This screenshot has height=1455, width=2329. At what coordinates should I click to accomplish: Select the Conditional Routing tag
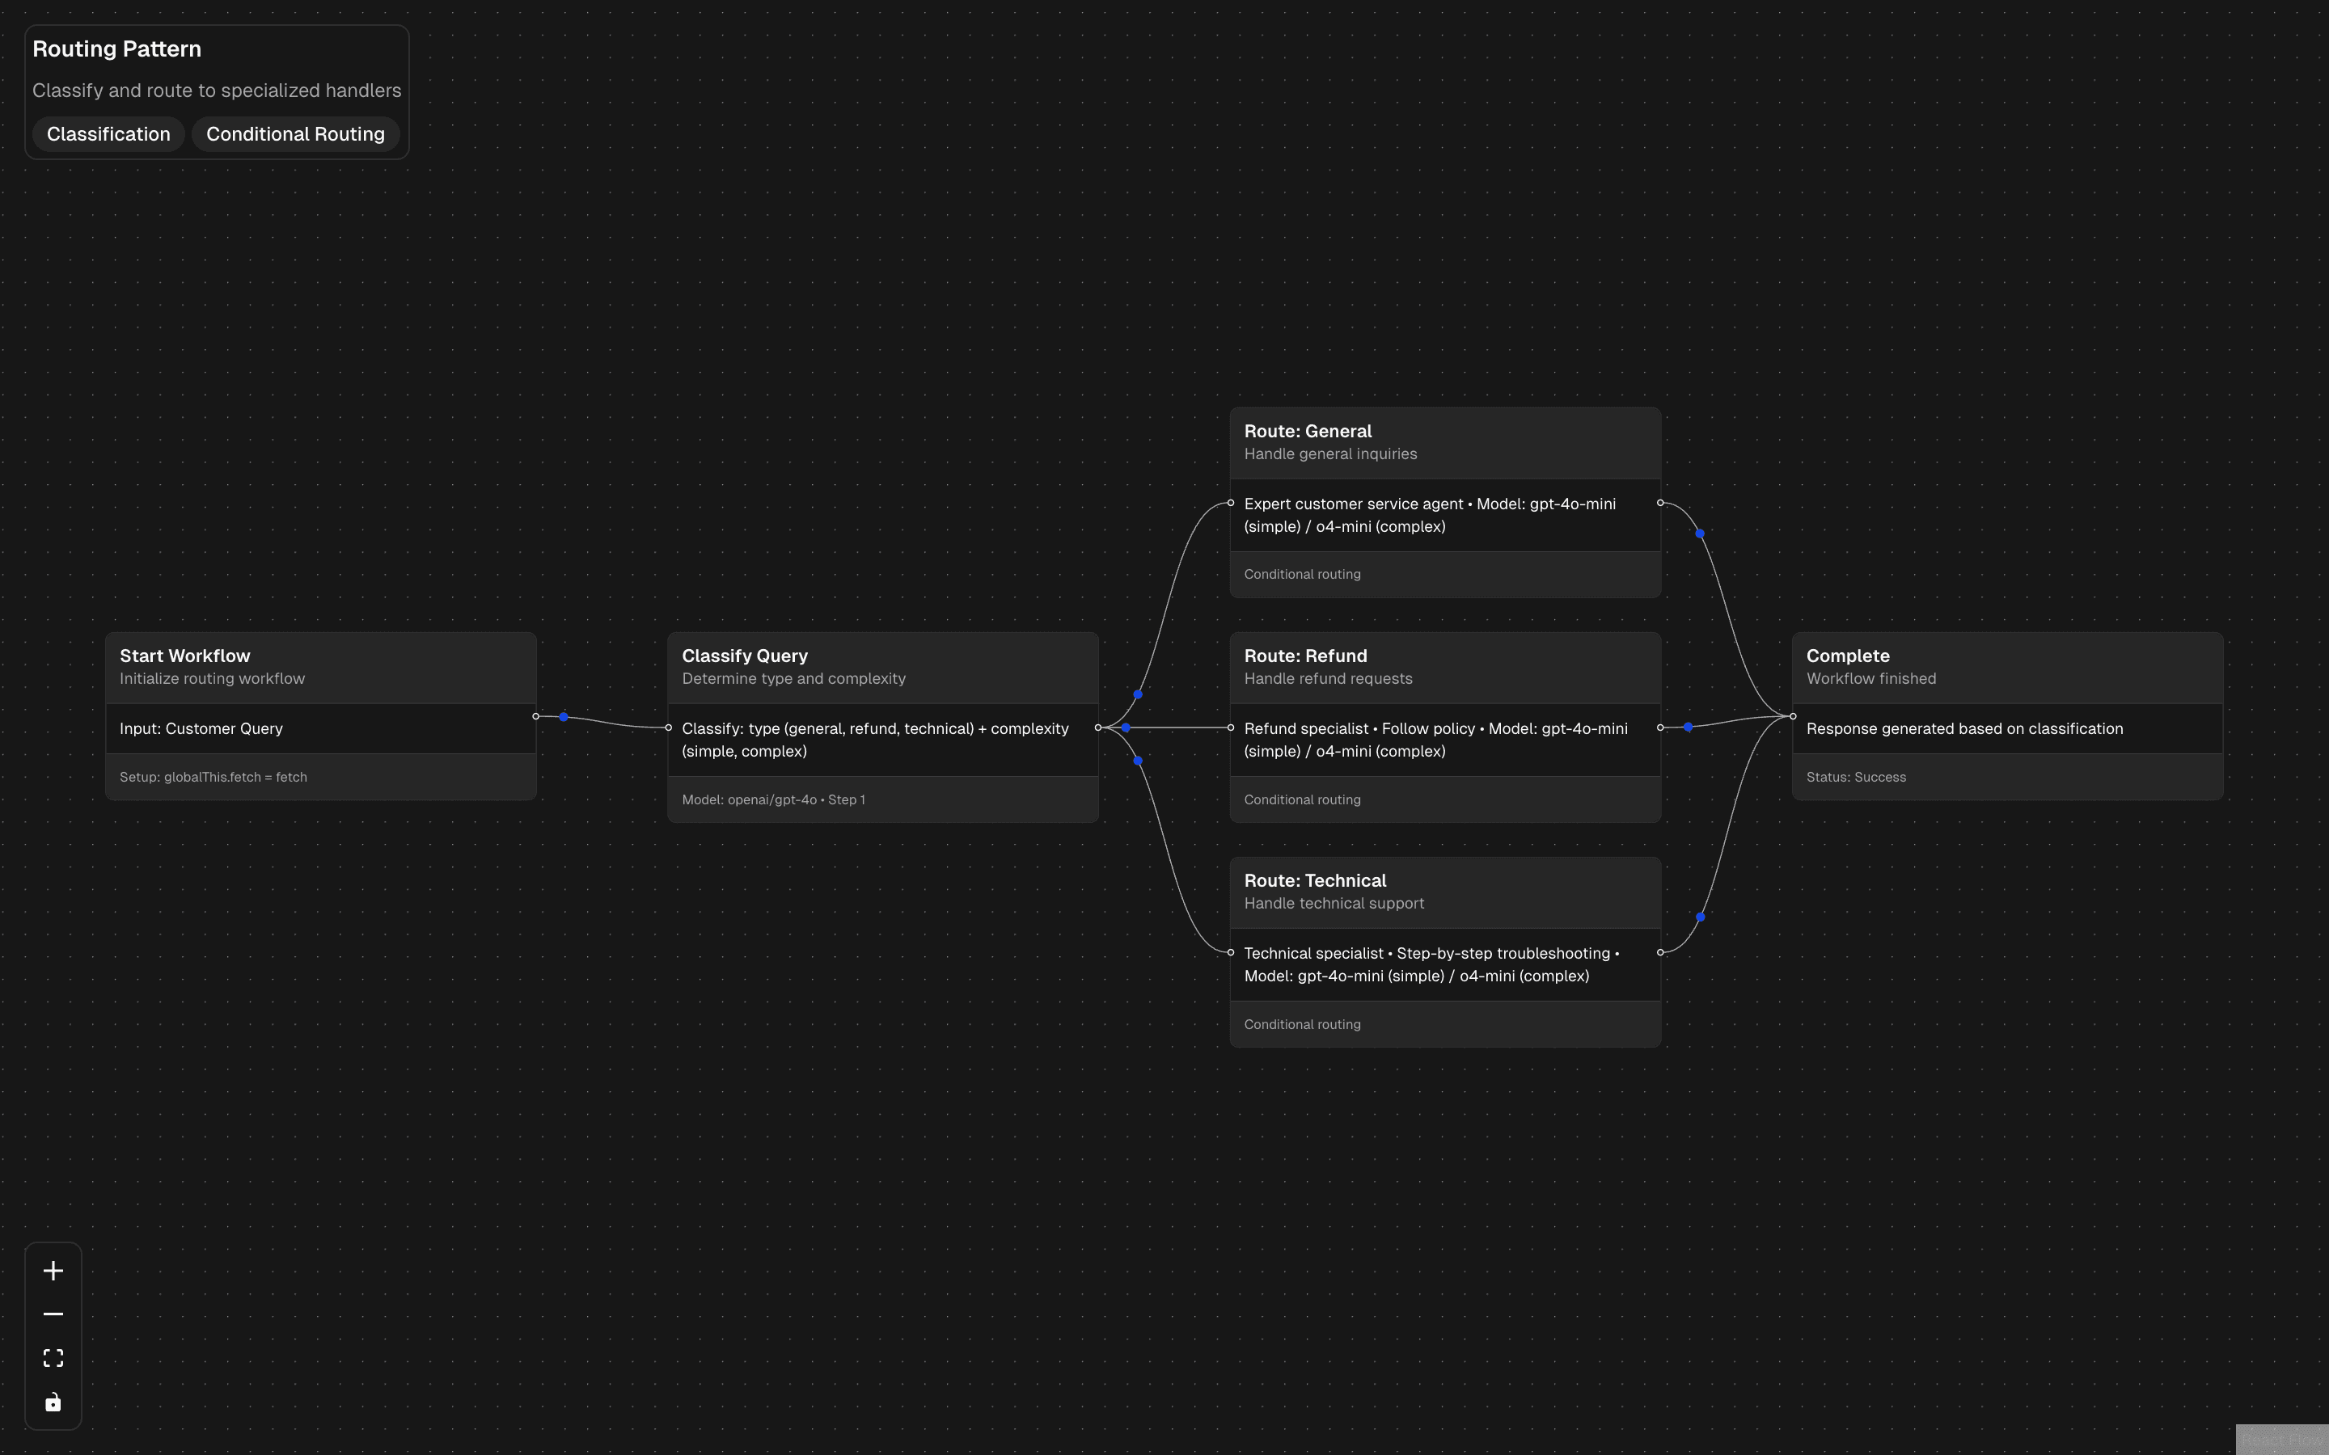[295, 133]
